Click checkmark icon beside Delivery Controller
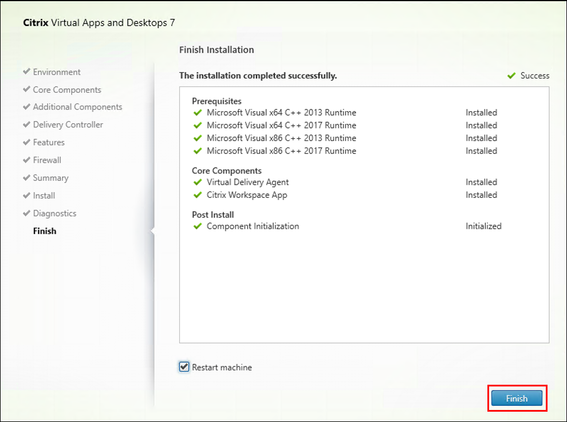The height and width of the screenshot is (422, 567). click(x=26, y=124)
